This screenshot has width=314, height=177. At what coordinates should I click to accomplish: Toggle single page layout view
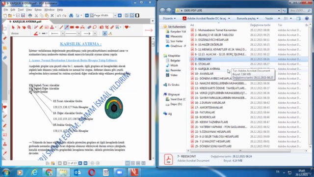pos(128,163)
